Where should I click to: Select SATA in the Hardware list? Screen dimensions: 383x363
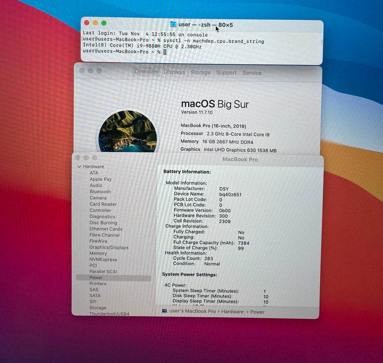pyautogui.click(x=95, y=296)
